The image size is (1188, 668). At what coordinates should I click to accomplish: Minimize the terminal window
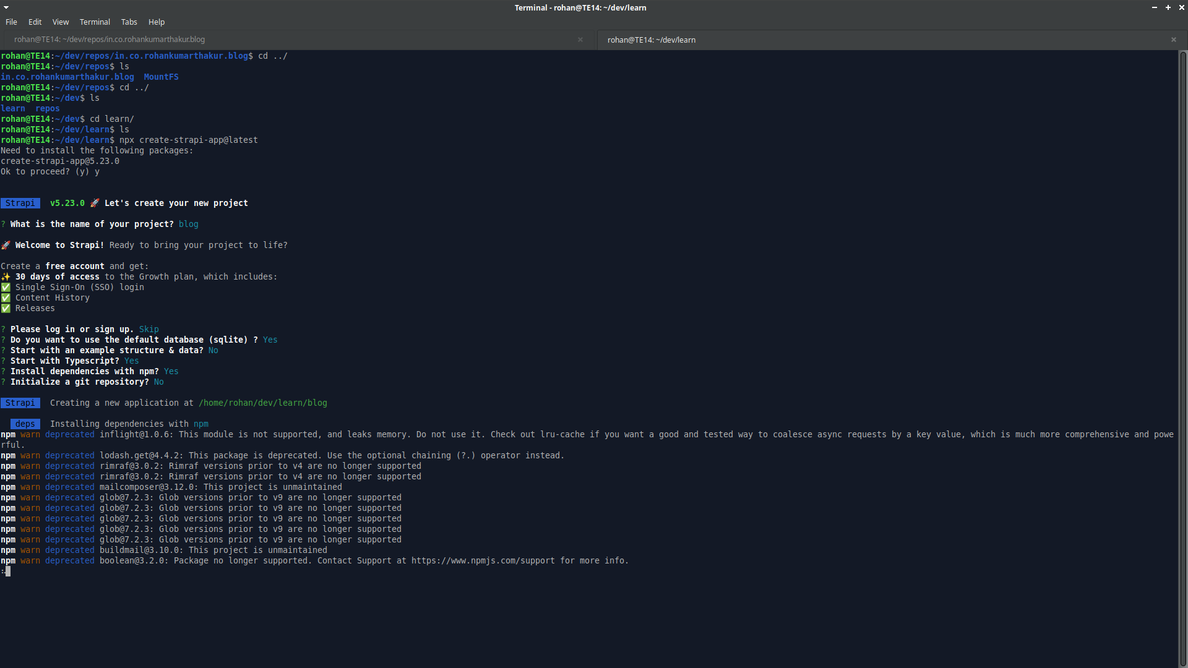[1155, 7]
